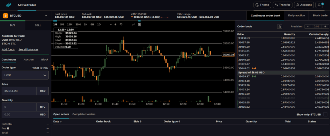Zoom in chart with plus icon
This screenshot has height=136, width=330.
coord(115,24)
